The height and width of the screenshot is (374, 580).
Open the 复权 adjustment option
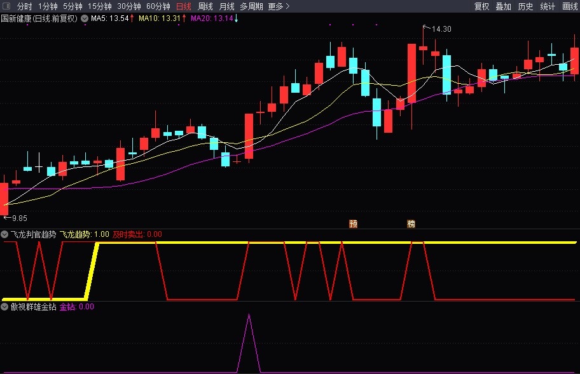[x=482, y=6]
